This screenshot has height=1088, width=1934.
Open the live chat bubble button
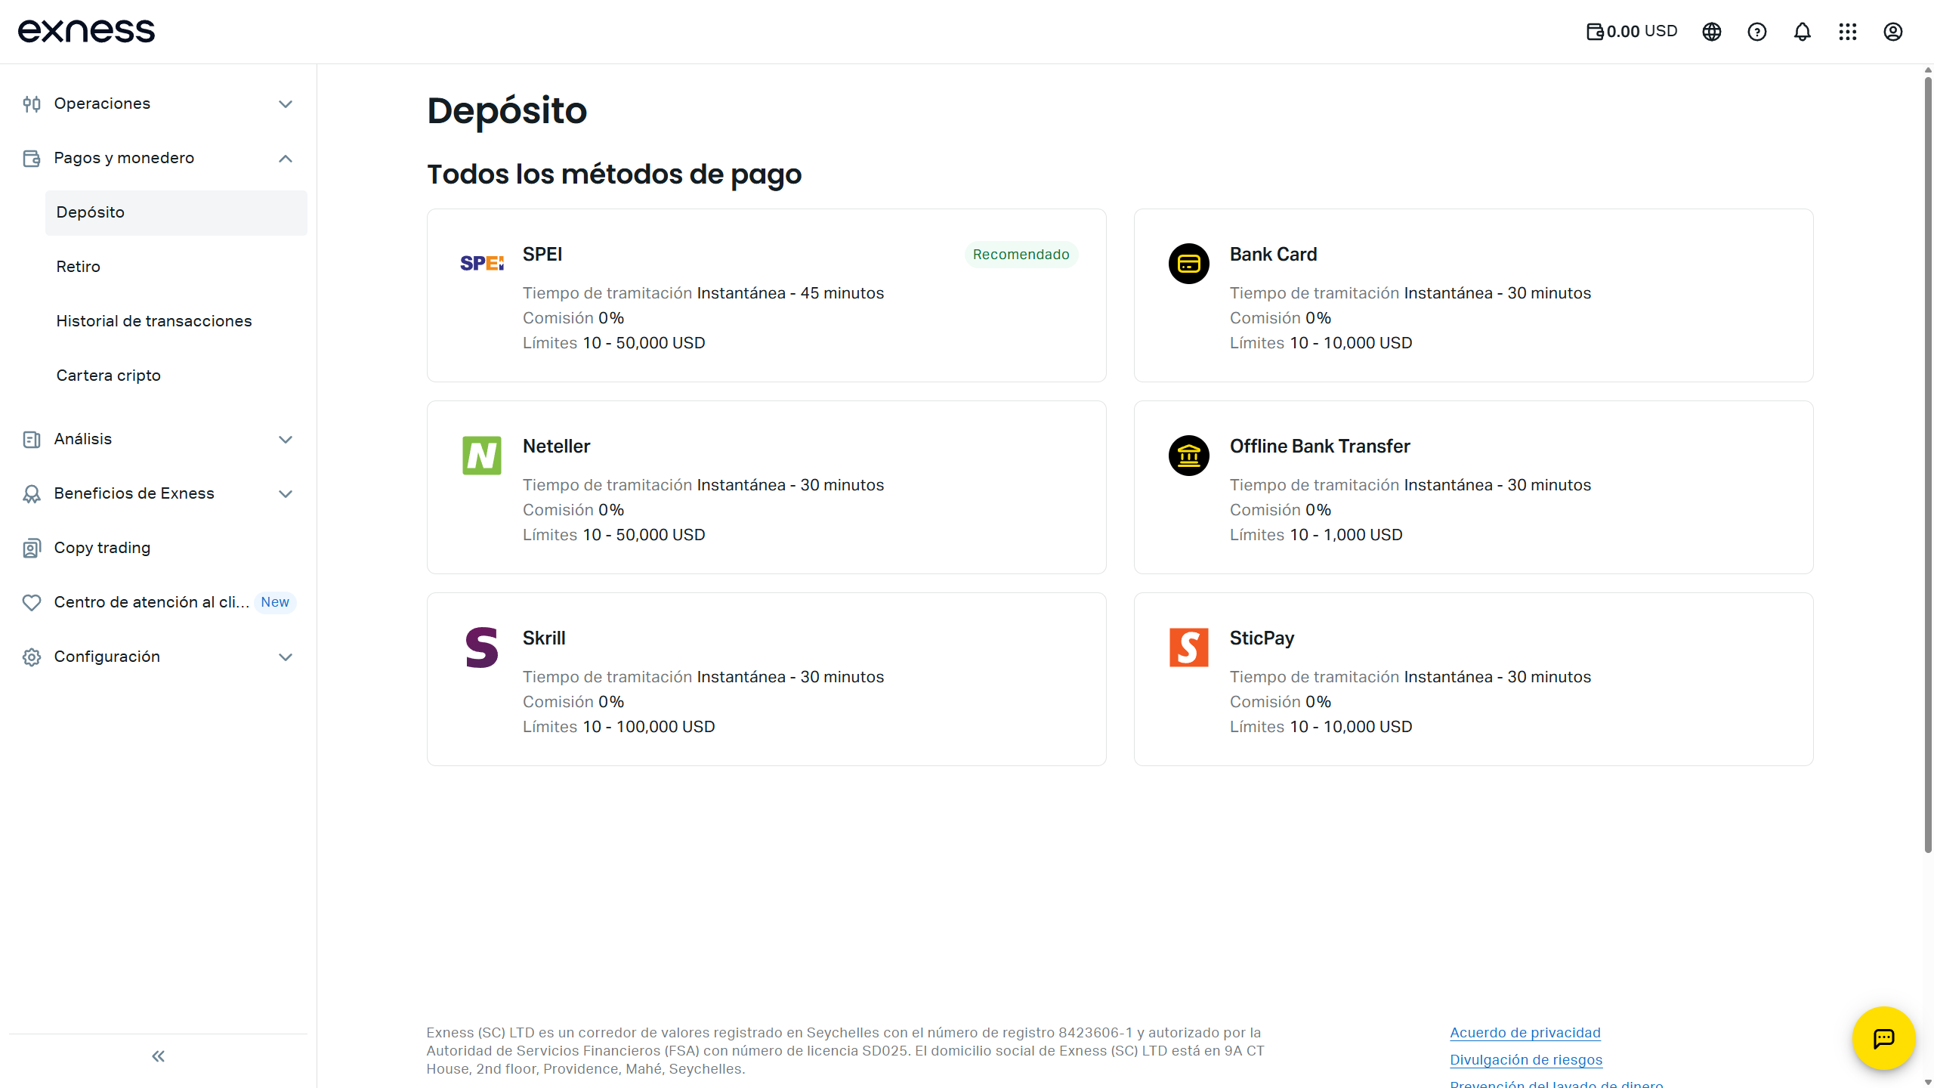point(1883,1038)
